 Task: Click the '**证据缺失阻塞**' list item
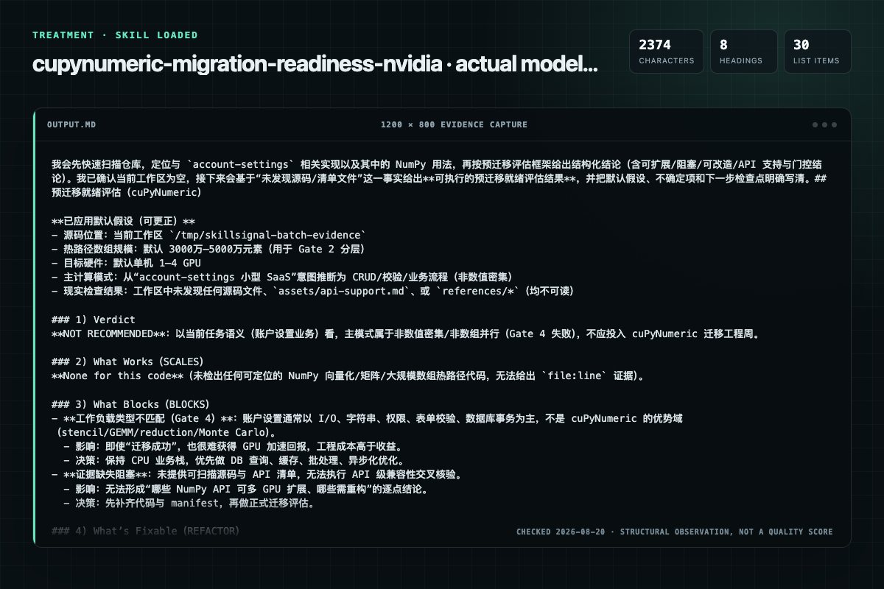pos(256,474)
